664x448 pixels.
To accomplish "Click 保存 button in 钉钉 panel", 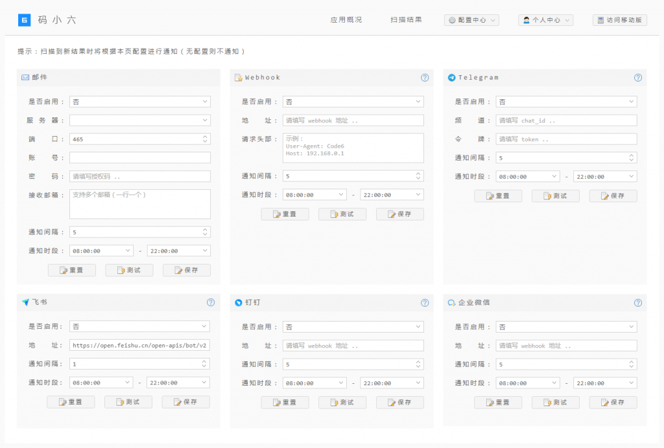I will [x=399, y=402].
